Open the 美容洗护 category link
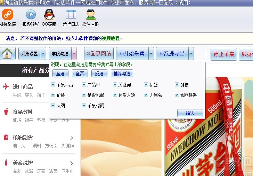This screenshot has height=176, width=253. [23, 162]
